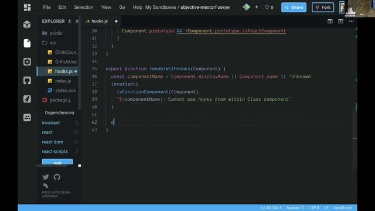Open the Help menu

tap(138, 7)
